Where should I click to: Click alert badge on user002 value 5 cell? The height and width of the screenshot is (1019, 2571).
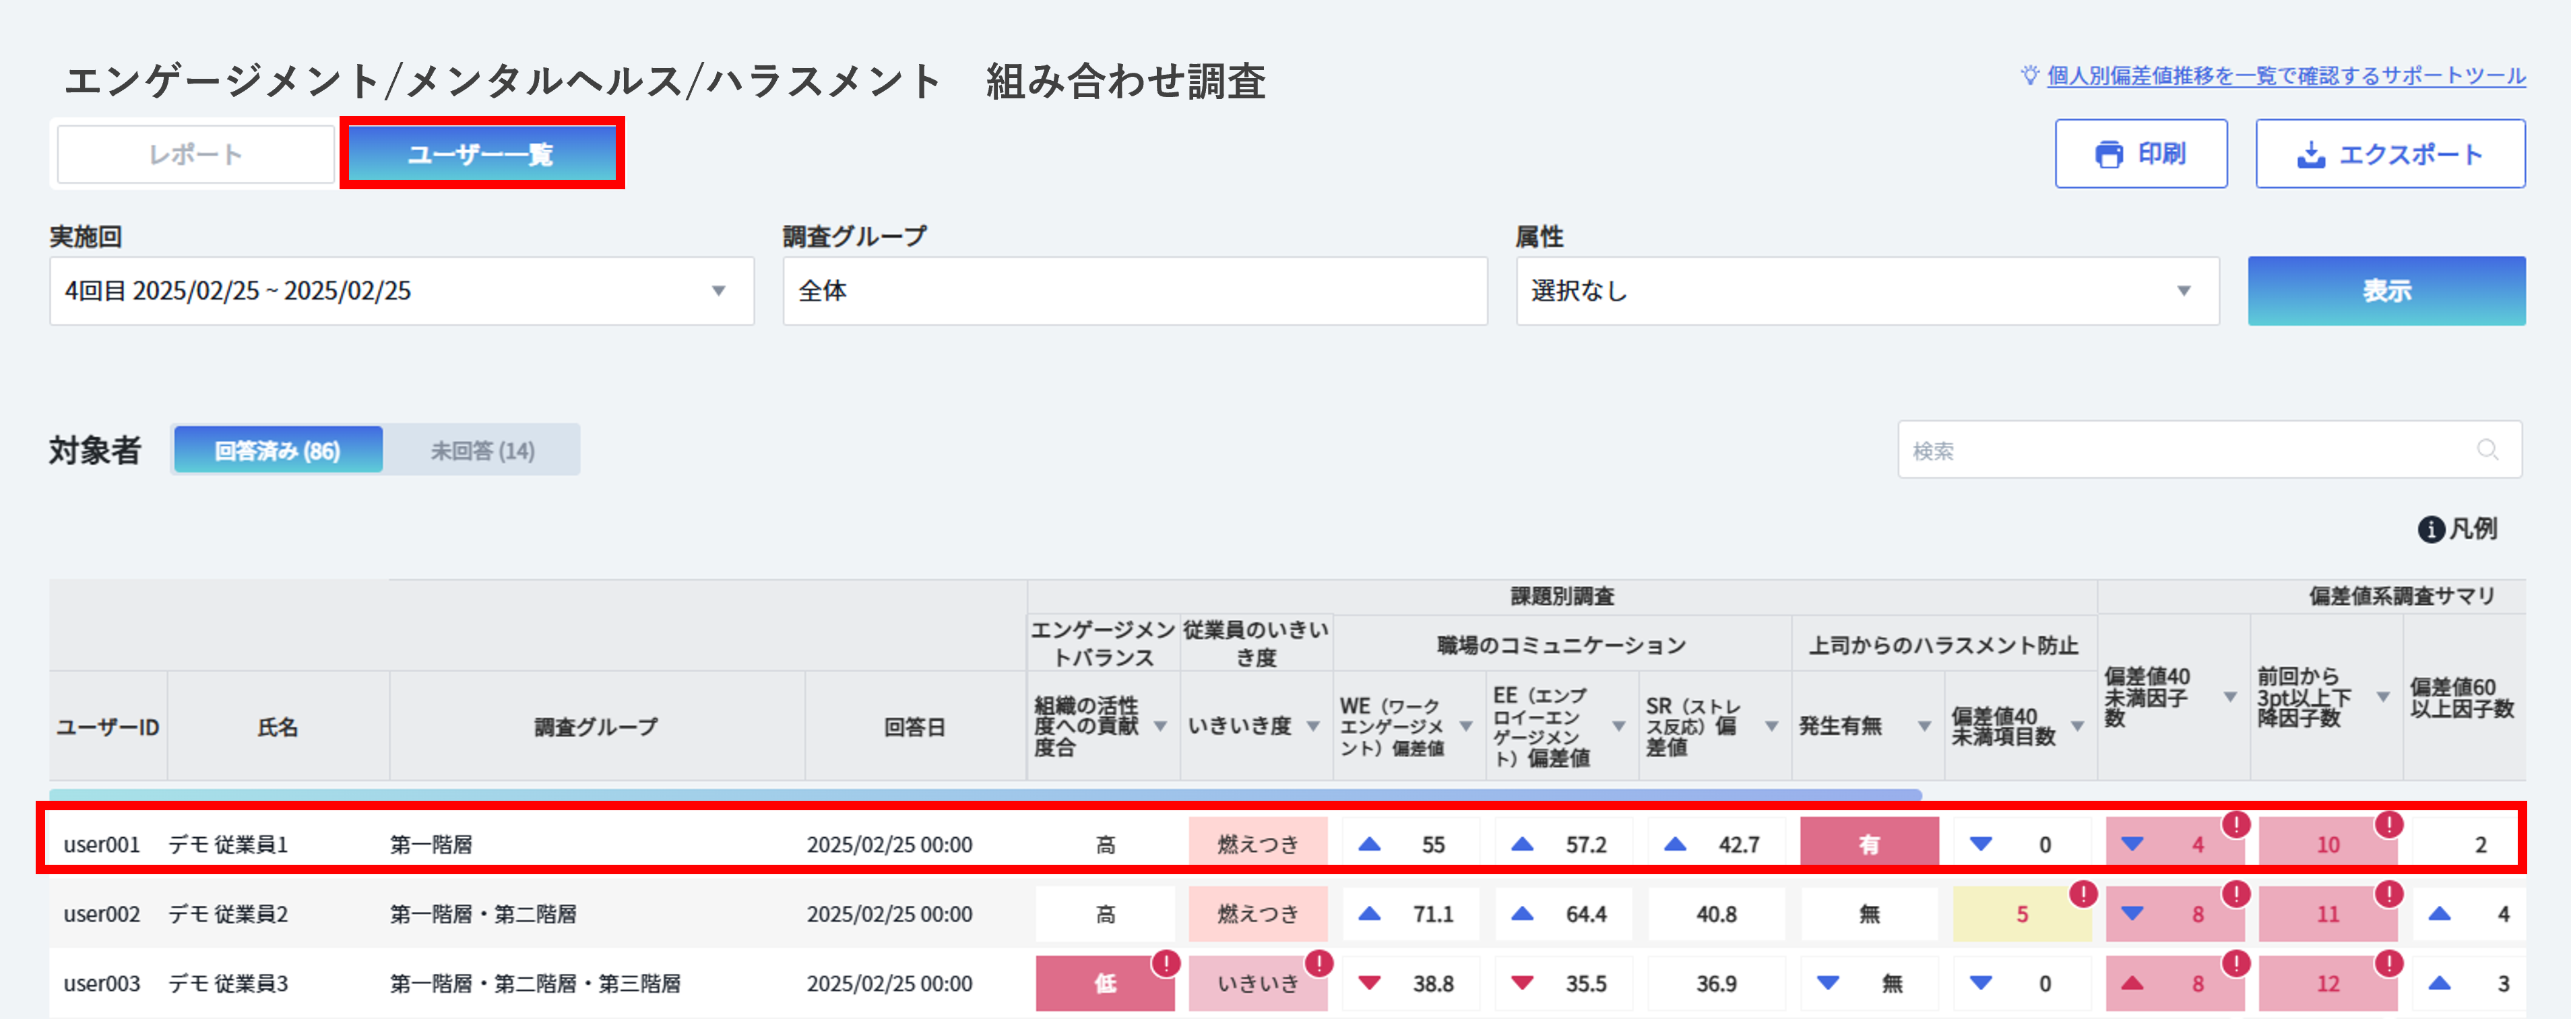[2083, 893]
